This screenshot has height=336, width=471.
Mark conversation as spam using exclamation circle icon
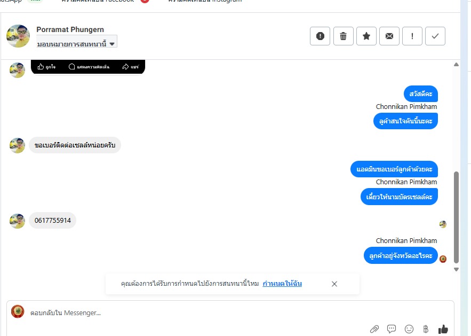(x=320, y=36)
